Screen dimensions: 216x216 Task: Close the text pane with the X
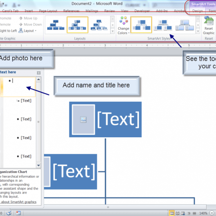(x=39, y=73)
